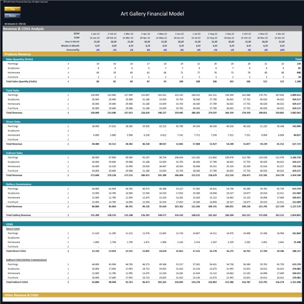Click the Total Sales Quantity (Units) label
The image size is (304, 304).
click(21, 81)
